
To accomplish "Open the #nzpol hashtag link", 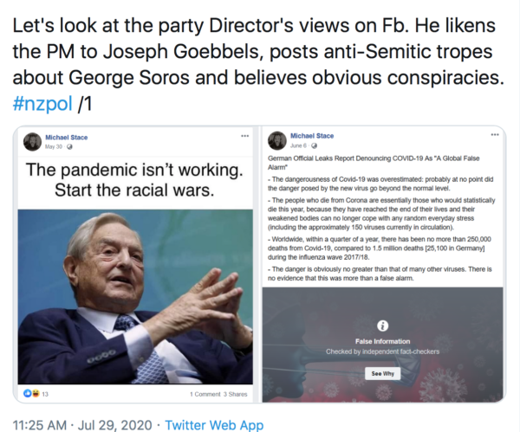I will click(x=42, y=103).
